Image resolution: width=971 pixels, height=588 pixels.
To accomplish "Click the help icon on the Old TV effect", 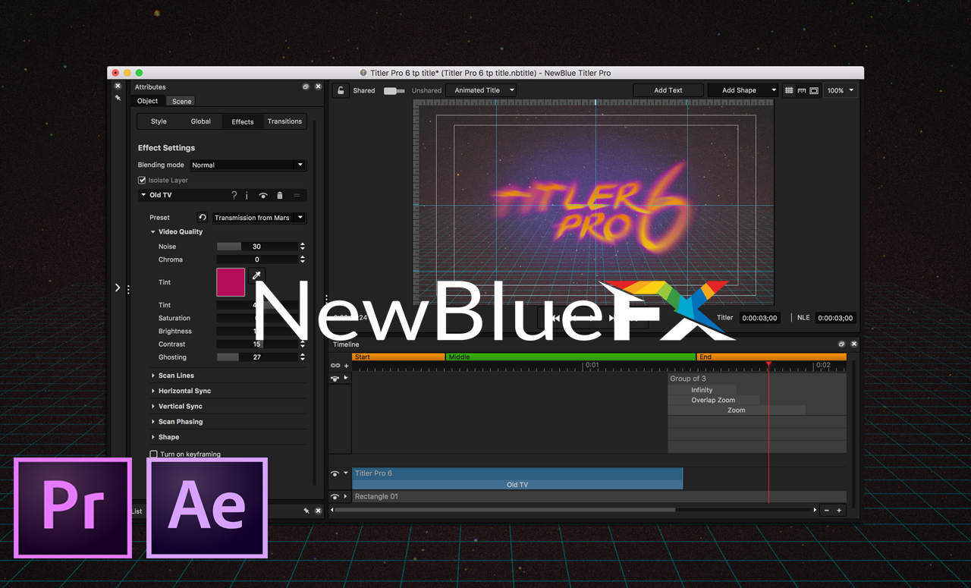I will pyautogui.click(x=234, y=195).
